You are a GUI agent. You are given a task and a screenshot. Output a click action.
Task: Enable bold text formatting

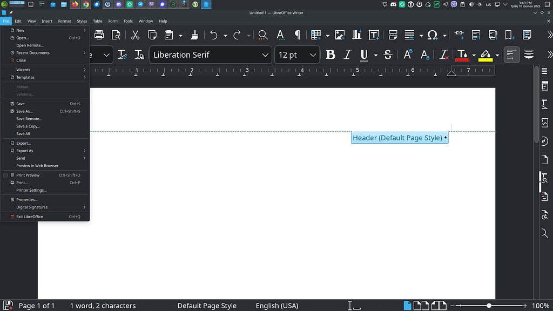pos(331,55)
